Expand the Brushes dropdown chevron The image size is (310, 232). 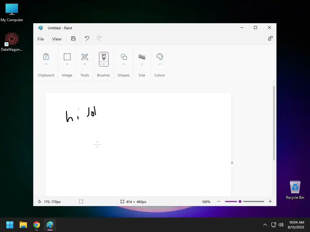(104, 64)
